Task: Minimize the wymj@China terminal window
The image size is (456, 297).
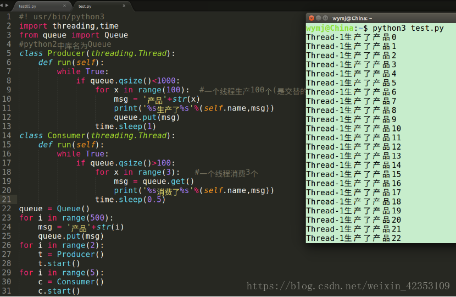Action: point(319,18)
